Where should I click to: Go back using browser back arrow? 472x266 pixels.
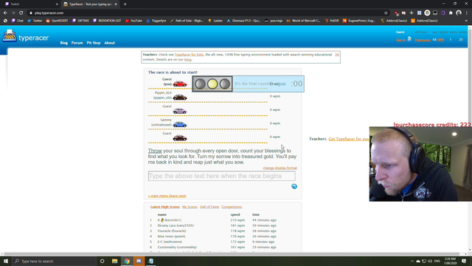click(x=5, y=13)
